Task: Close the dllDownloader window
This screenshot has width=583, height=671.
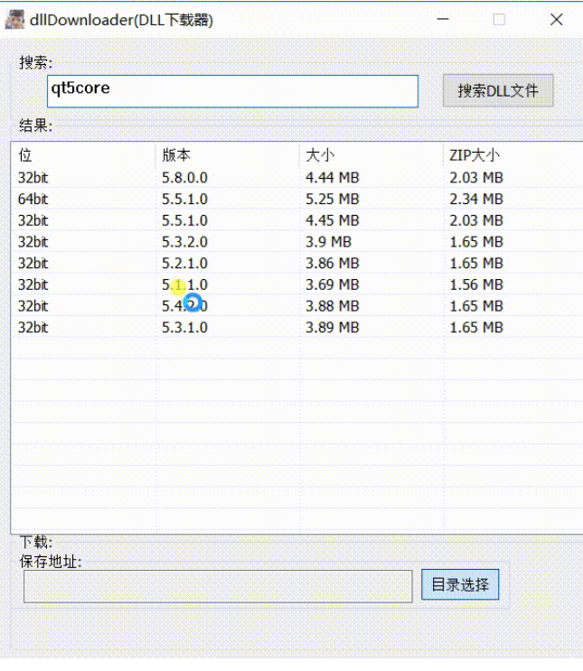Action: click(557, 19)
